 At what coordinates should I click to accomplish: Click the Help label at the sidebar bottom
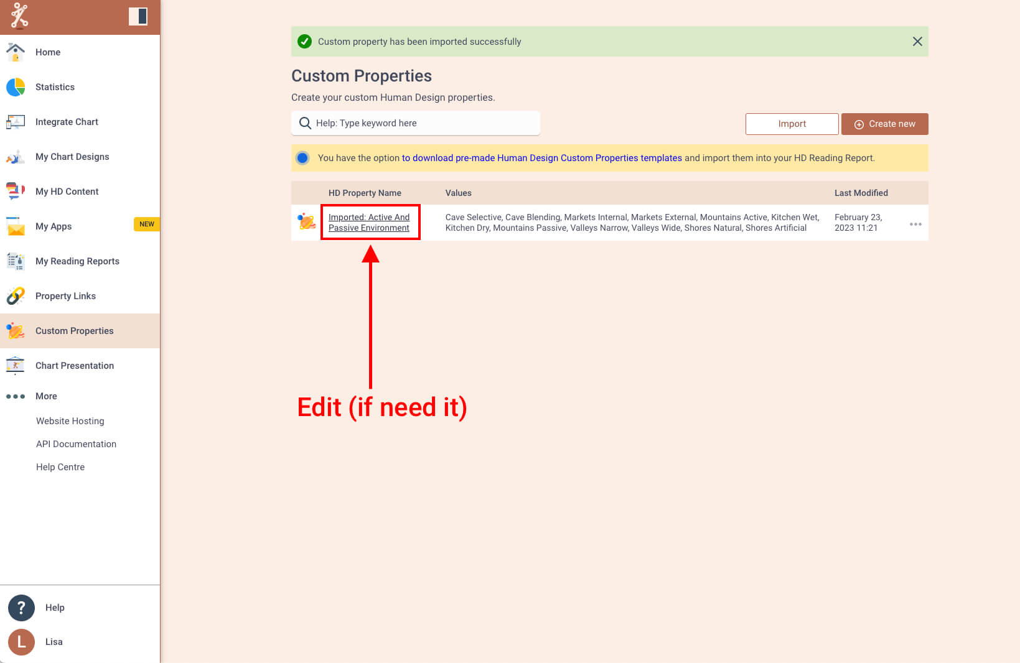tap(55, 608)
